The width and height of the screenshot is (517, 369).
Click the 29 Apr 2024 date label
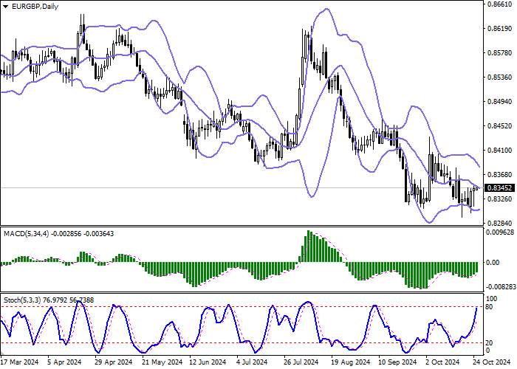(x=114, y=362)
